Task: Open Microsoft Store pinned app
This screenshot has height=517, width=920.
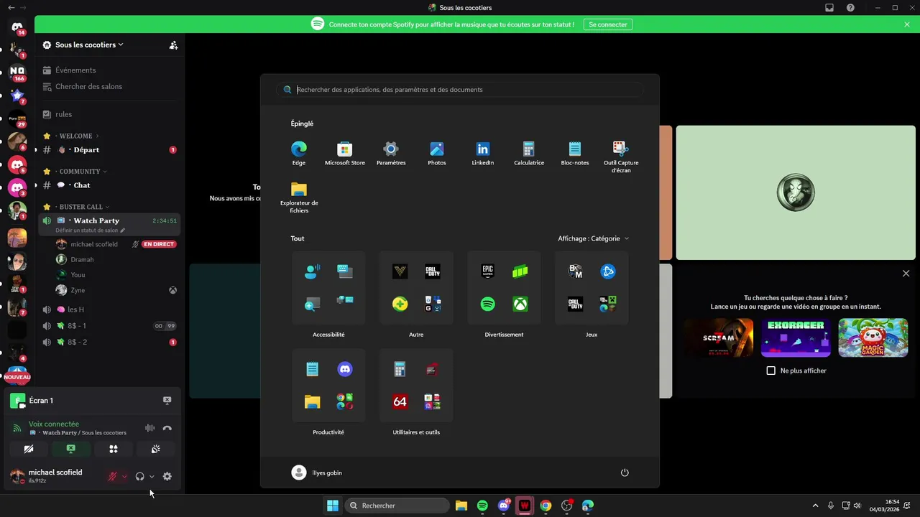Action: pos(345,153)
